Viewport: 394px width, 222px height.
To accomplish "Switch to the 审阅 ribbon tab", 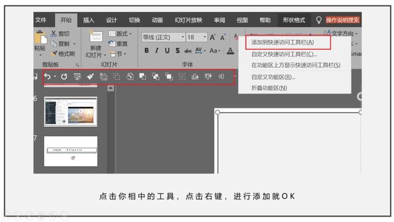I will pyautogui.click(x=219, y=20).
